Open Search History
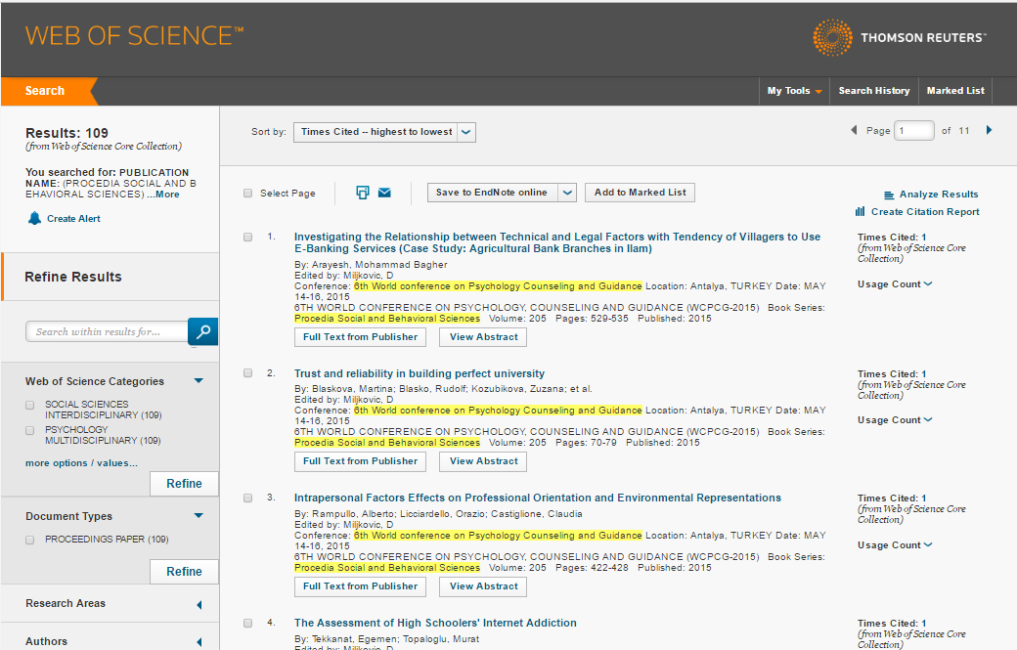 coord(873,91)
